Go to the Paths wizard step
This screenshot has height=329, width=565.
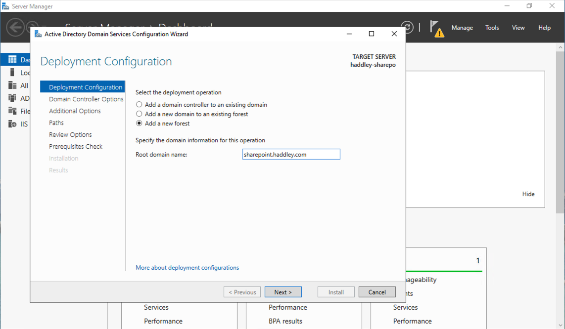[x=56, y=123]
